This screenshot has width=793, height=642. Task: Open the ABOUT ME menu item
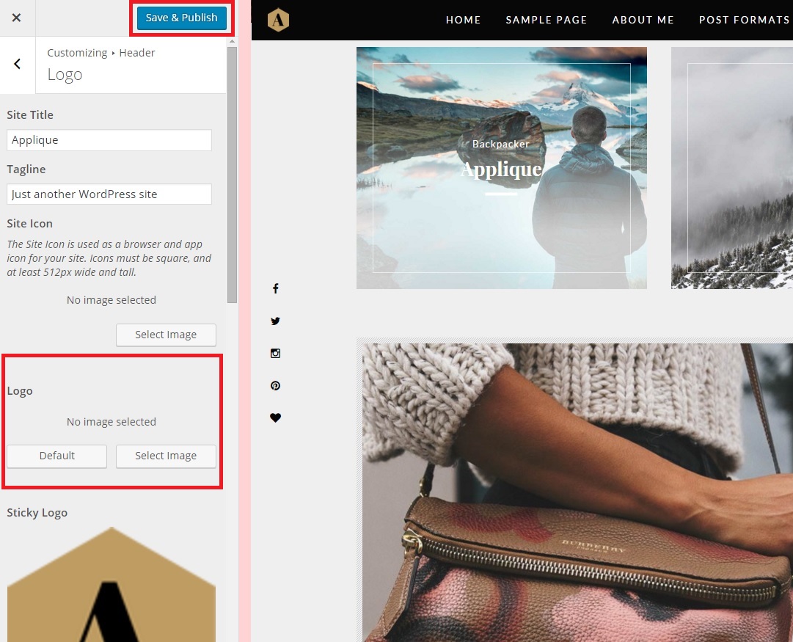[x=643, y=20]
